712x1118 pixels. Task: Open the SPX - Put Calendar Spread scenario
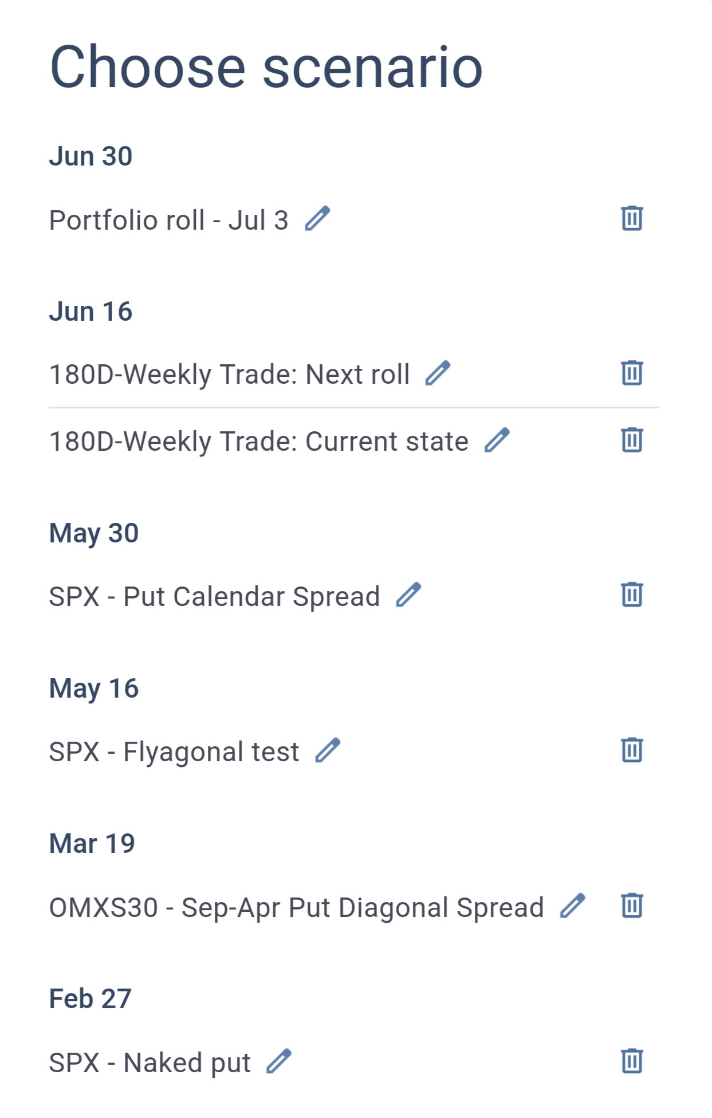[214, 597]
